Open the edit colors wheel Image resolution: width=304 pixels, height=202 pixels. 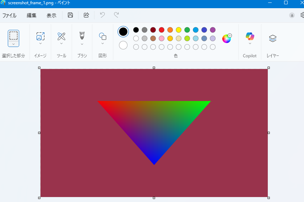[227, 38]
